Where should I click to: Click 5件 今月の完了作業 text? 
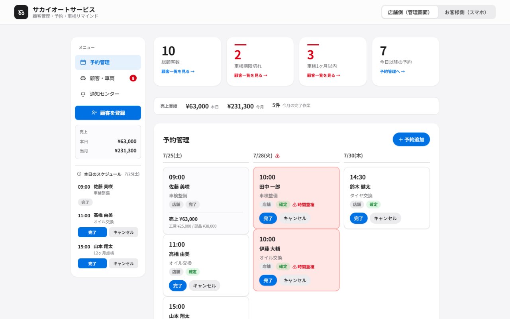[x=291, y=106]
